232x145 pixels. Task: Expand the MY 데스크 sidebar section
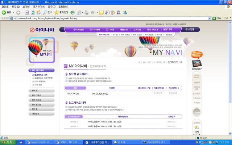(41, 100)
